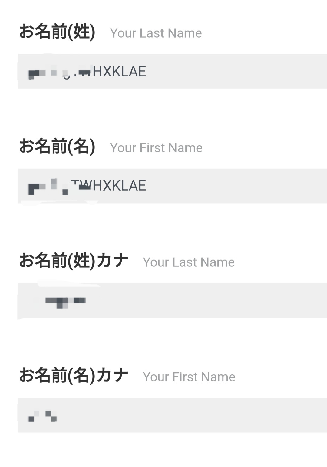Tap the お名前(名)カナ label
This screenshot has height=467, width=327.
74,376
